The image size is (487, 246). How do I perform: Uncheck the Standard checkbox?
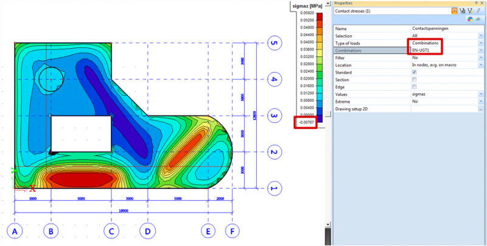pyautogui.click(x=415, y=72)
